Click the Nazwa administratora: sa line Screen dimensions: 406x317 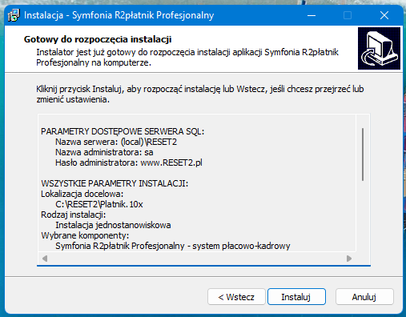coord(104,152)
